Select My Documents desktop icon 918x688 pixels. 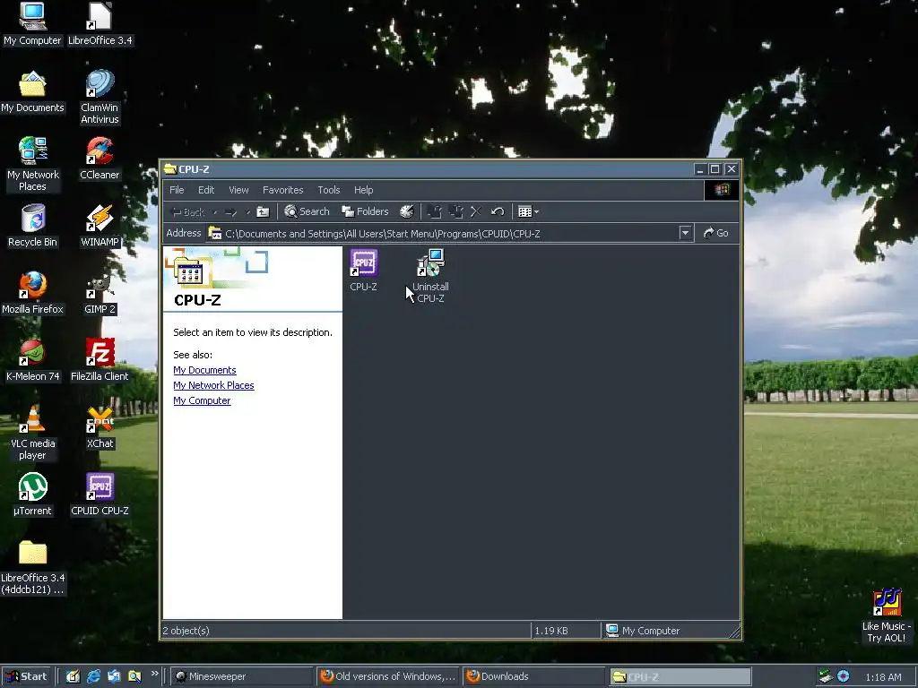point(32,92)
